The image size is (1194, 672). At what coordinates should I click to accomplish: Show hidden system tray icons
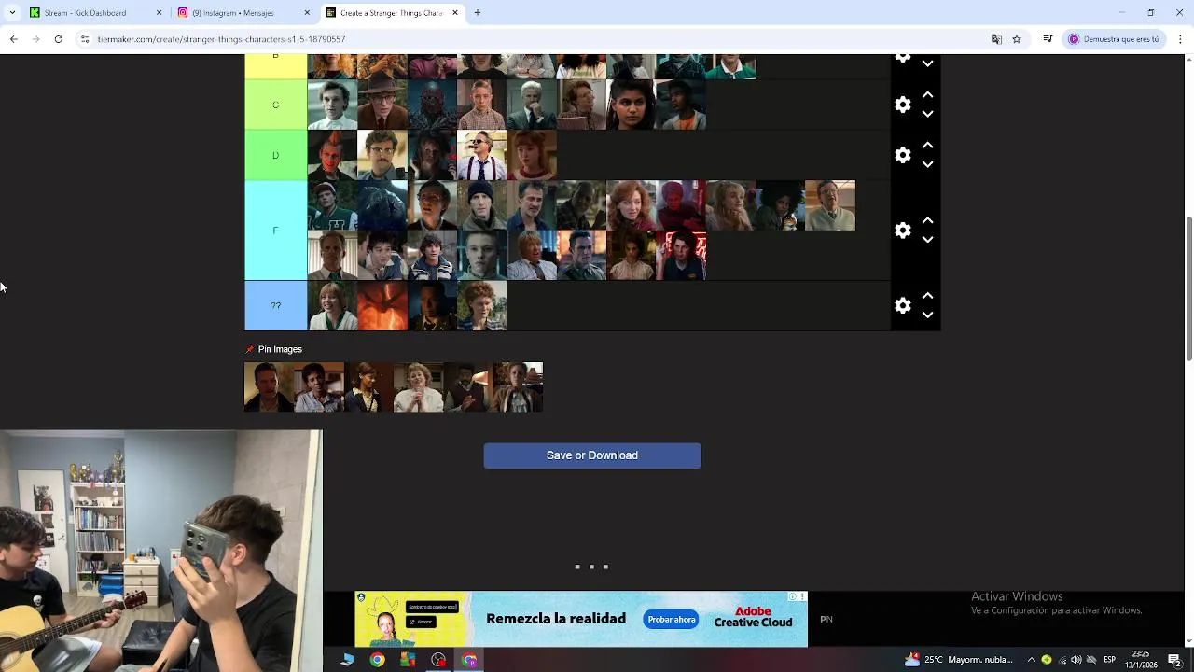point(1031,660)
